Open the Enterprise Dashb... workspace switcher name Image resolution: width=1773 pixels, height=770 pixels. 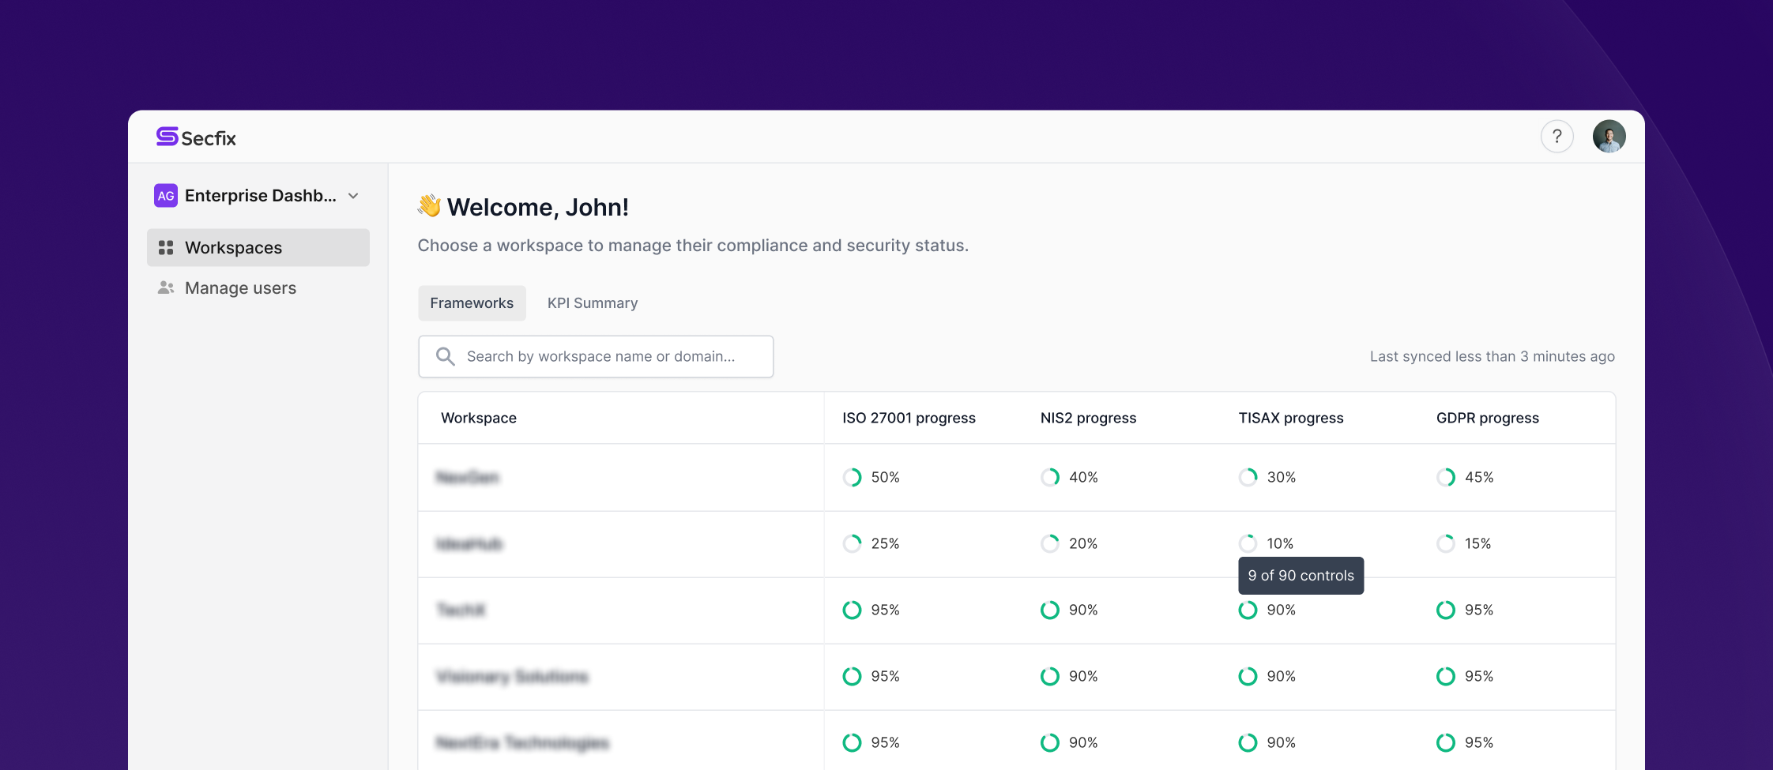click(261, 196)
